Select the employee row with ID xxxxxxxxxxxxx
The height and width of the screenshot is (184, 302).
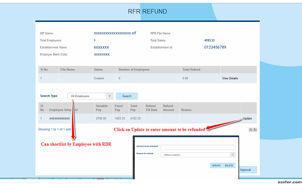60,119
